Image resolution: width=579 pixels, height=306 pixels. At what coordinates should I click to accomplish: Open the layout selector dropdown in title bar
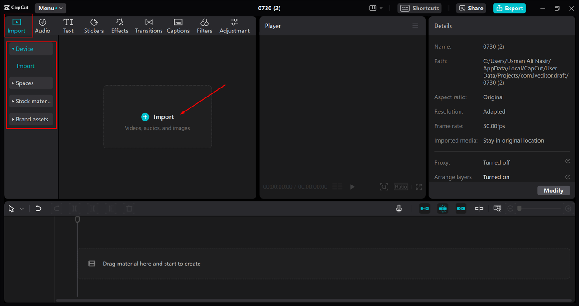375,8
